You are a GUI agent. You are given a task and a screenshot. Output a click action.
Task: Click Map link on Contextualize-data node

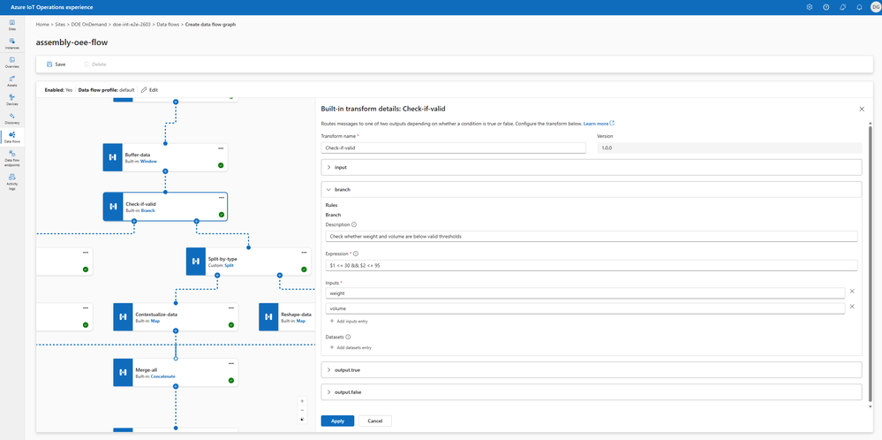tap(155, 321)
